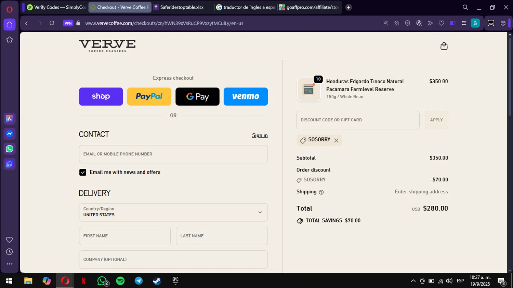
Task: Focus the email or mobile phone field
Action: (173, 154)
